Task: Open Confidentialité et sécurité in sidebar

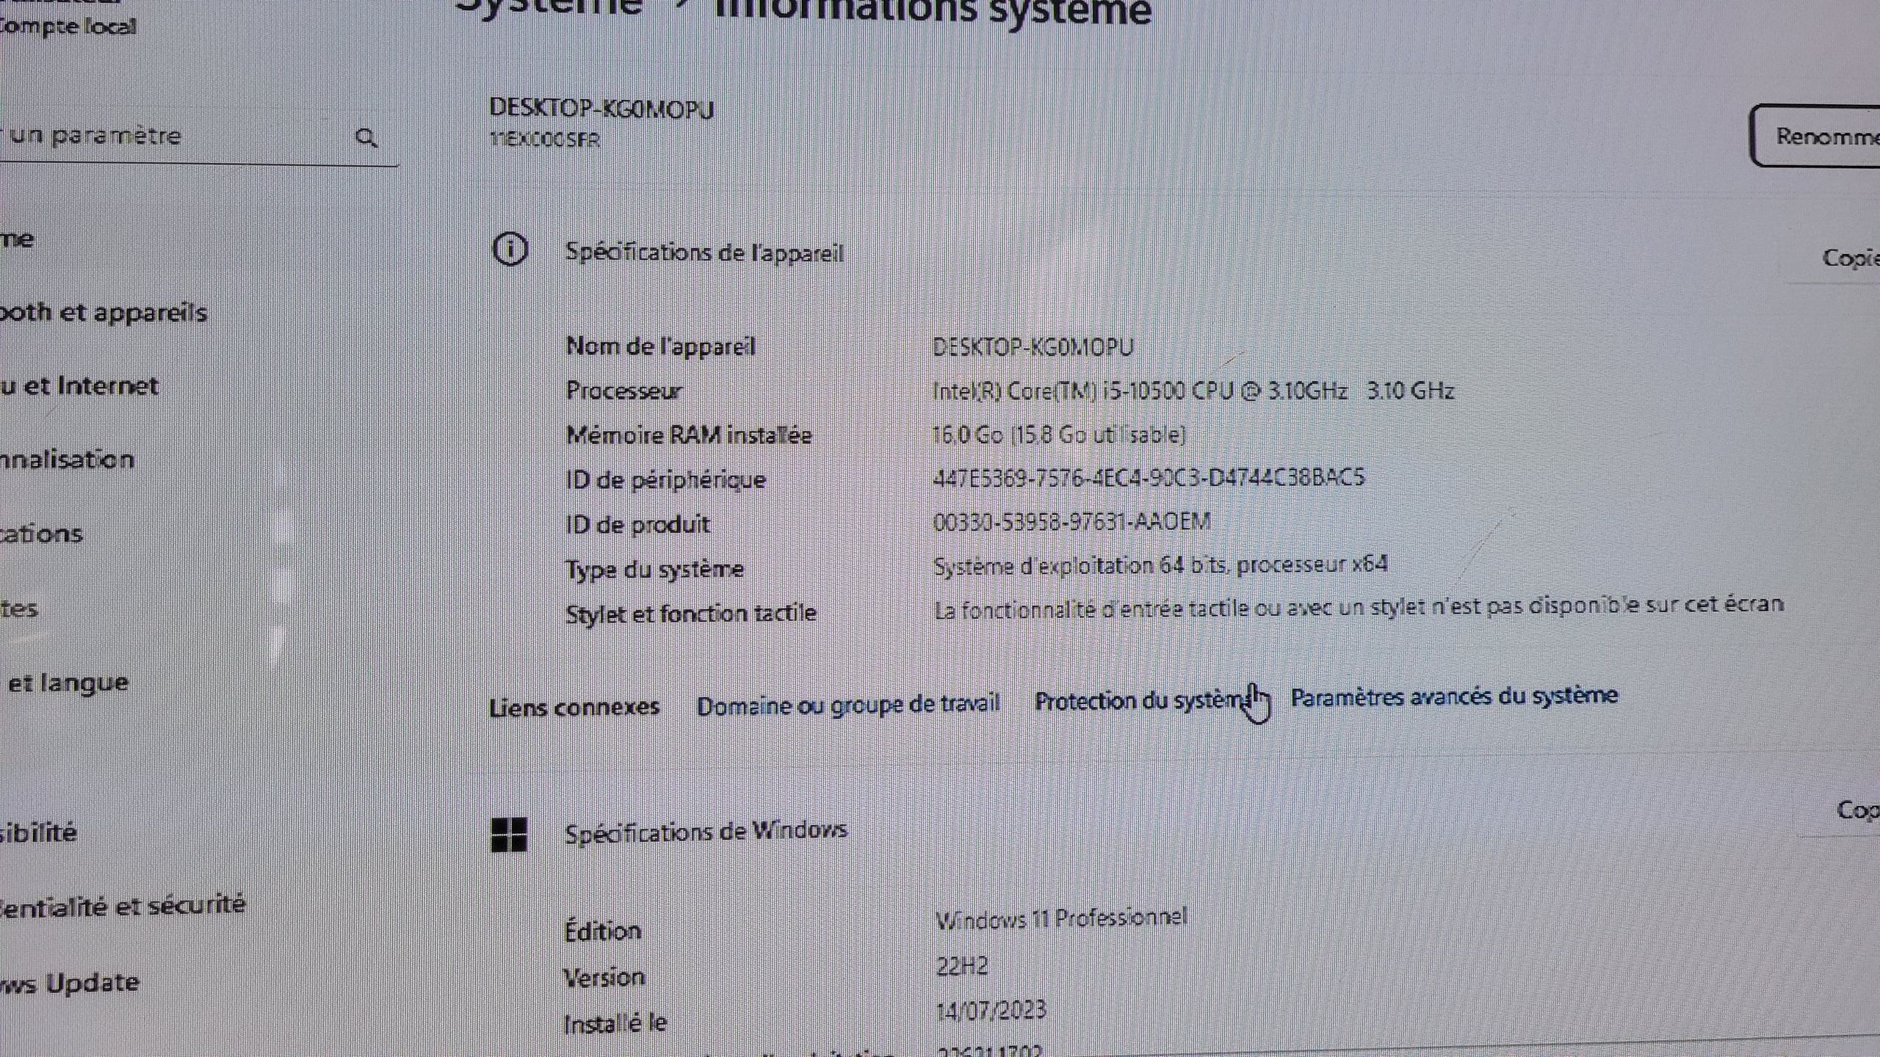Action: (123, 907)
